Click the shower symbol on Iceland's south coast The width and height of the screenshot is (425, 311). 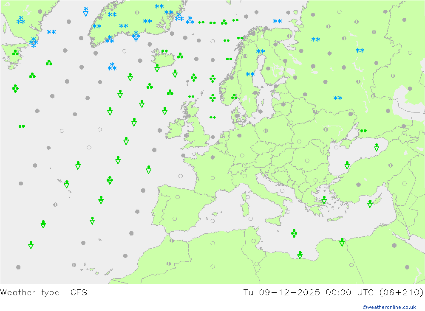coord(157,67)
